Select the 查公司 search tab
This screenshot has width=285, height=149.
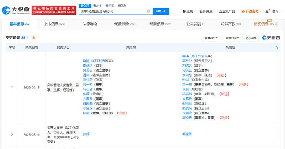click(x=85, y=6)
